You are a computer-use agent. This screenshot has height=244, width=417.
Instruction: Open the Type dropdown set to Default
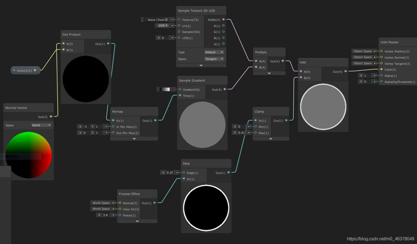214,52
